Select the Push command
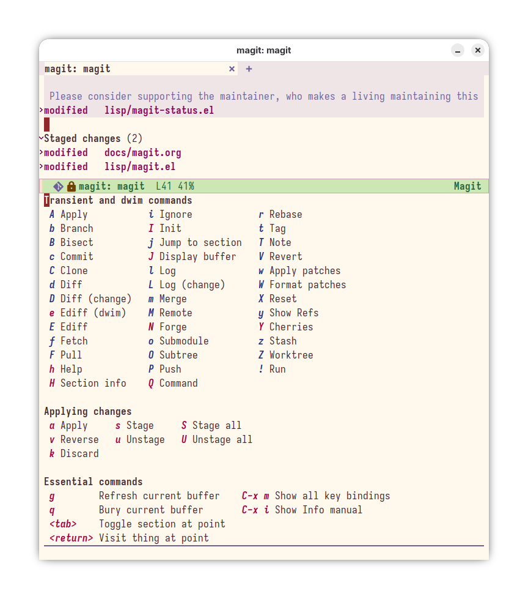The image size is (528, 599). [165, 370]
